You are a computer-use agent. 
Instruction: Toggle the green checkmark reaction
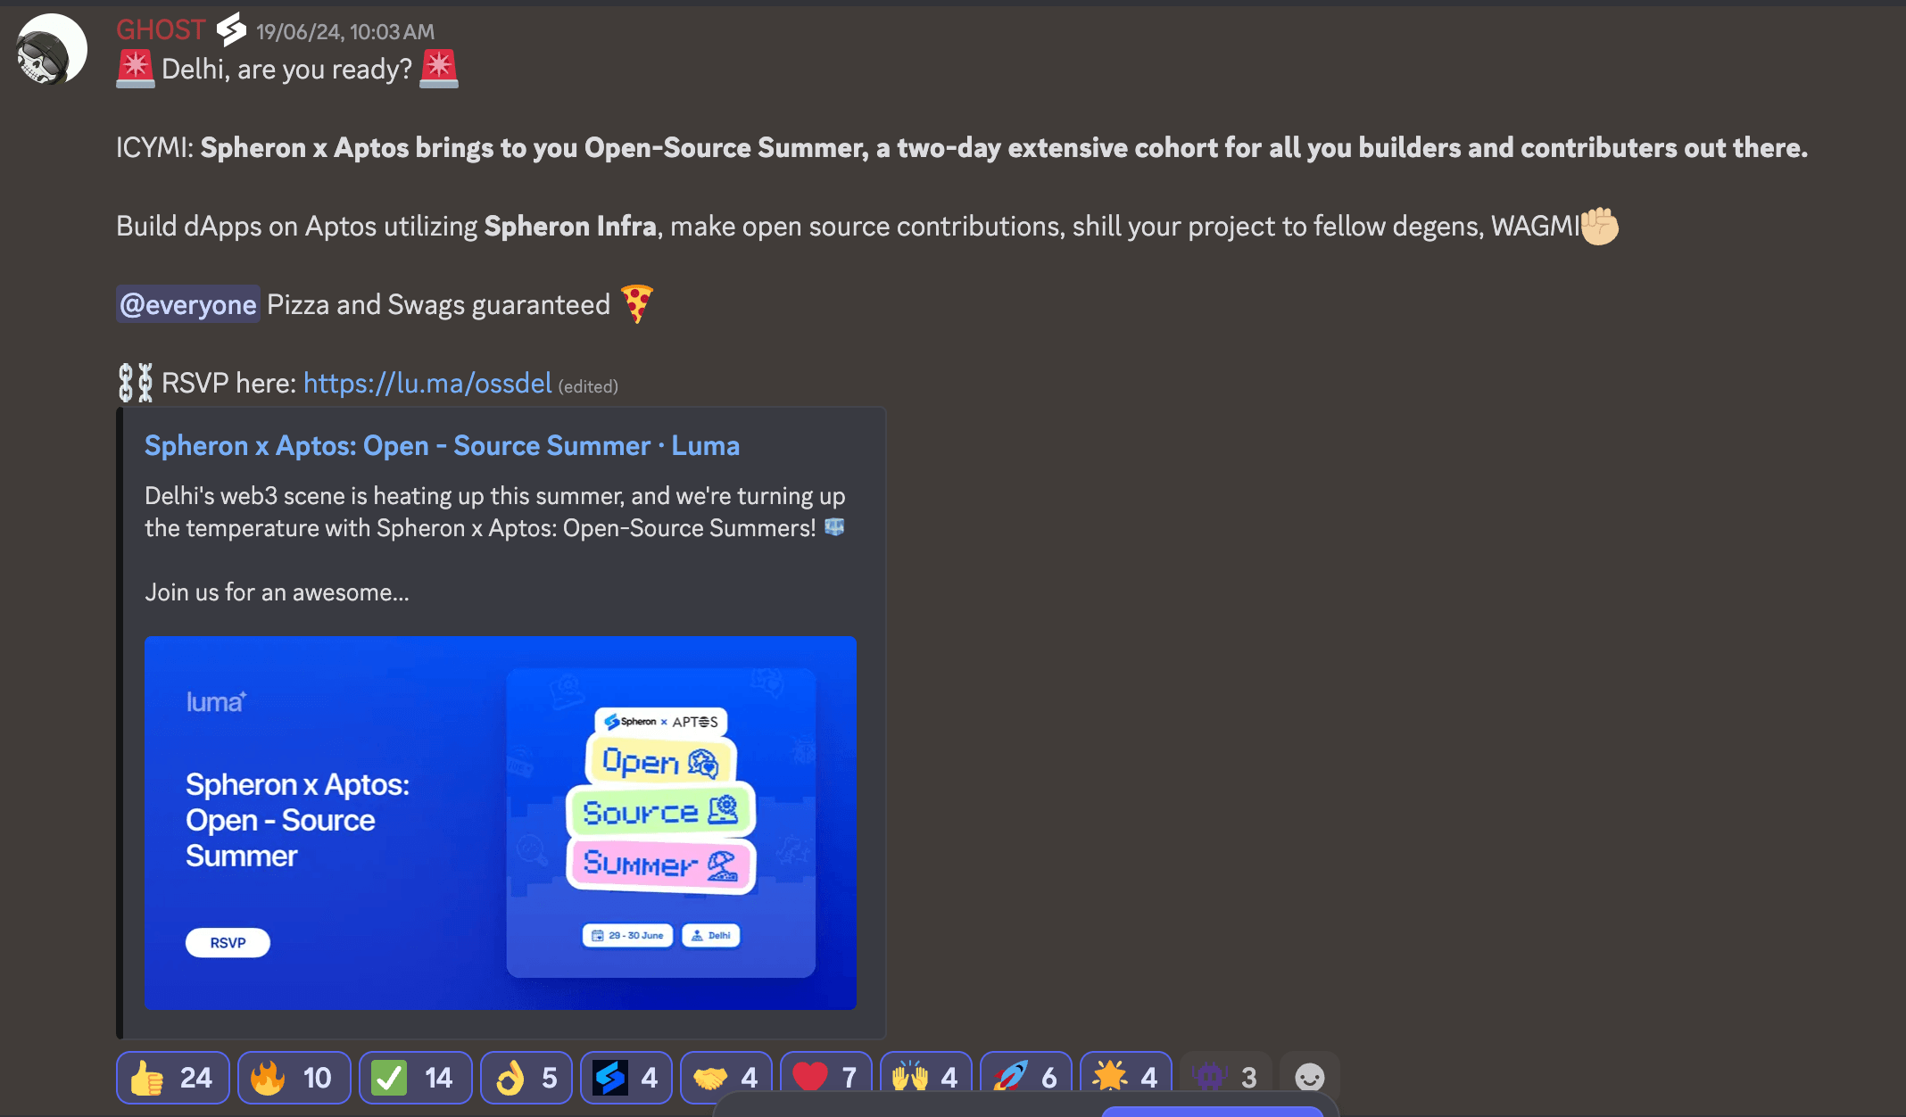[415, 1078]
